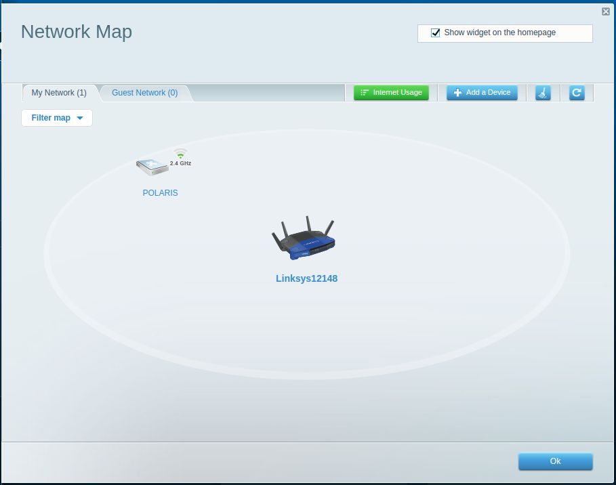Click the POLARIS device name
This screenshot has height=485, width=616.
pos(160,193)
